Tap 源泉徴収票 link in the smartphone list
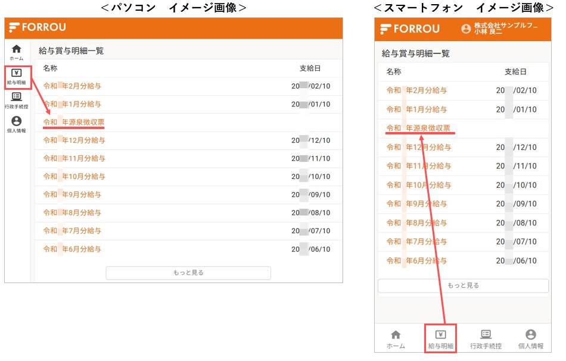Viewport: 566px width, 361px height. click(x=418, y=128)
